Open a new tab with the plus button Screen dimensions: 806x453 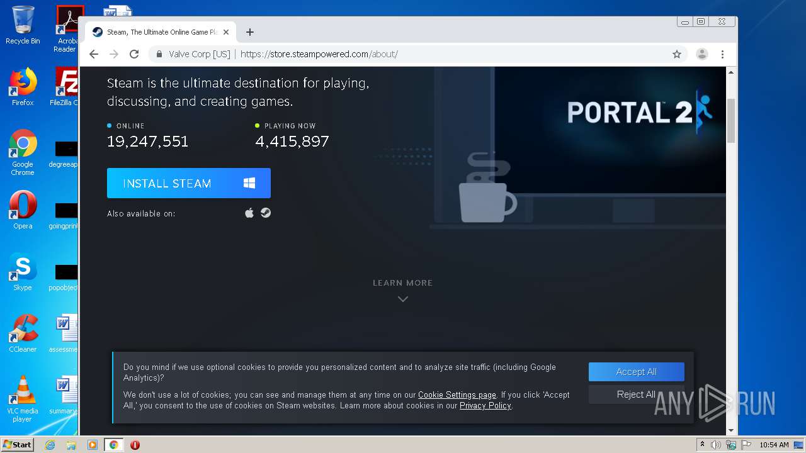point(250,32)
